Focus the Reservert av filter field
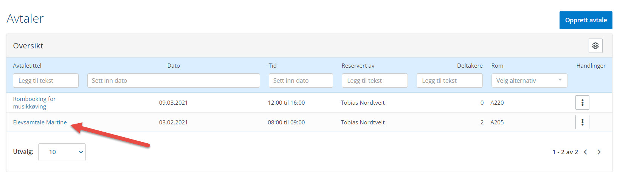The width and height of the screenshot is (617, 172). coord(374,81)
